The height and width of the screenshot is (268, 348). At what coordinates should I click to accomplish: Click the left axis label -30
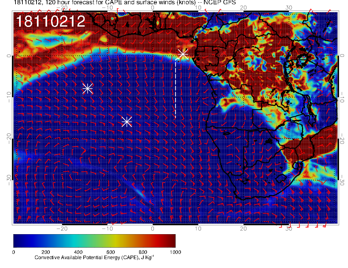[x=8, y=178]
